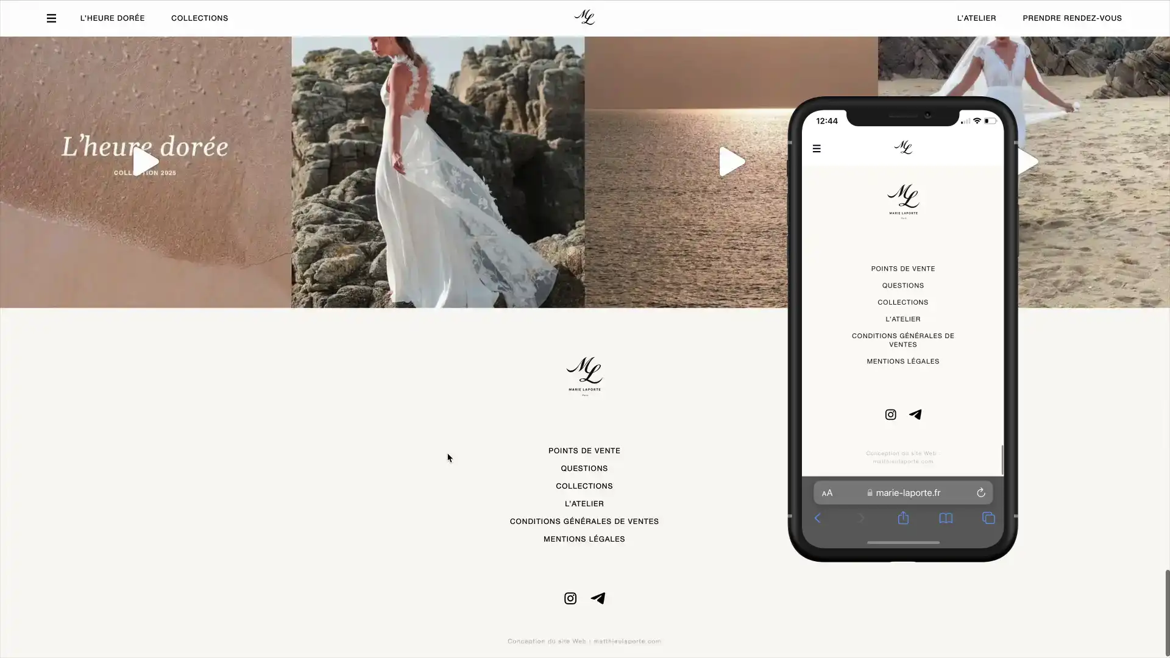Navigate to POINTS DE VENTE in footer

click(584, 450)
